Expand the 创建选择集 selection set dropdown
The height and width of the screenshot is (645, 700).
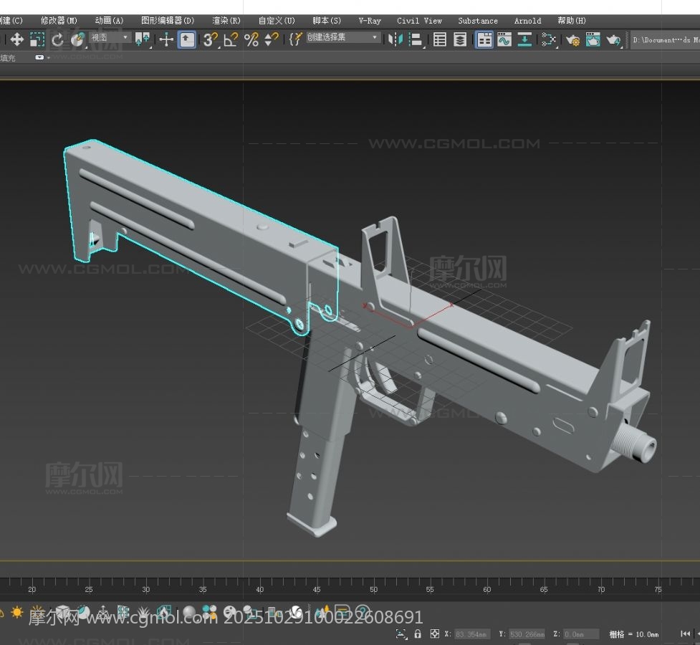(343, 37)
